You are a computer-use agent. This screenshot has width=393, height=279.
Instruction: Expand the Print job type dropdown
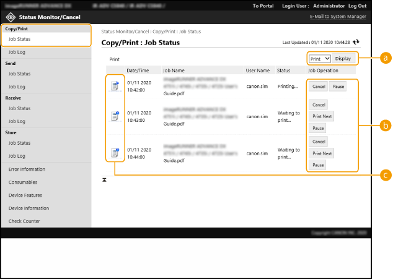(320, 59)
